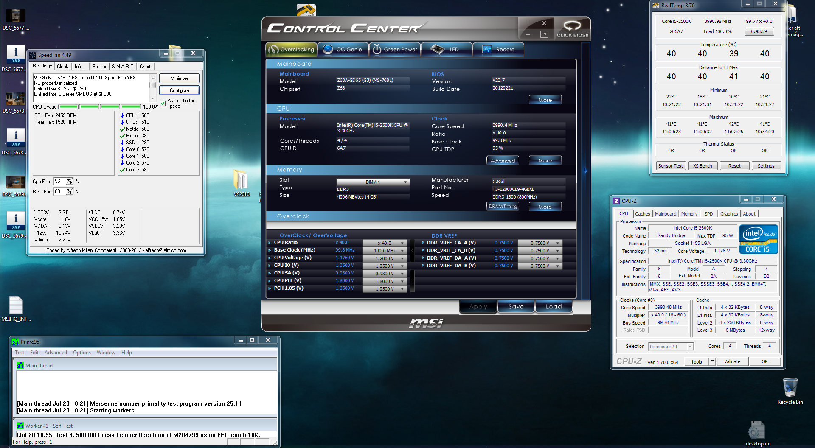Click the DRAMTiming button
Image resolution: width=815 pixels, height=448 pixels.
click(503, 206)
